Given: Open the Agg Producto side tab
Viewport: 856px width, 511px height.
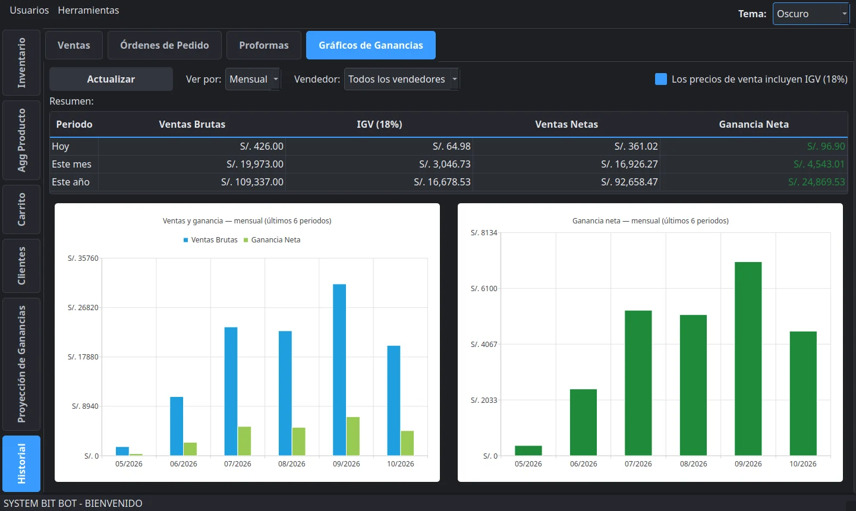Looking at the screenshot, I should point(21,140).
